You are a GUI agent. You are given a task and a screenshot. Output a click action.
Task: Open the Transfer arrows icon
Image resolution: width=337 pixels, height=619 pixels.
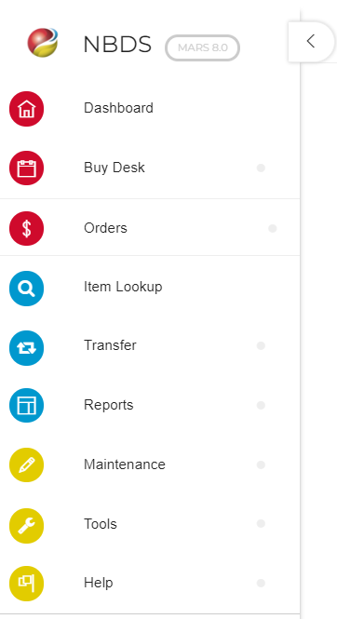[26, 348]
